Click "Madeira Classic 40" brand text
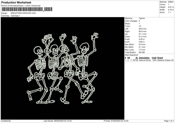This screenshot has height=123, width=175. pyautogui.click(x=165, y=60)
